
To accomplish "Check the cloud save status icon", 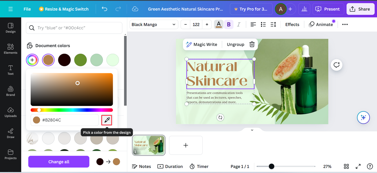I will 135,9.
